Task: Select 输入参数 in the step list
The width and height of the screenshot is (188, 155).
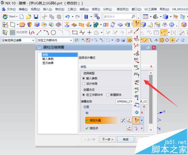Action: coord(48,59)
